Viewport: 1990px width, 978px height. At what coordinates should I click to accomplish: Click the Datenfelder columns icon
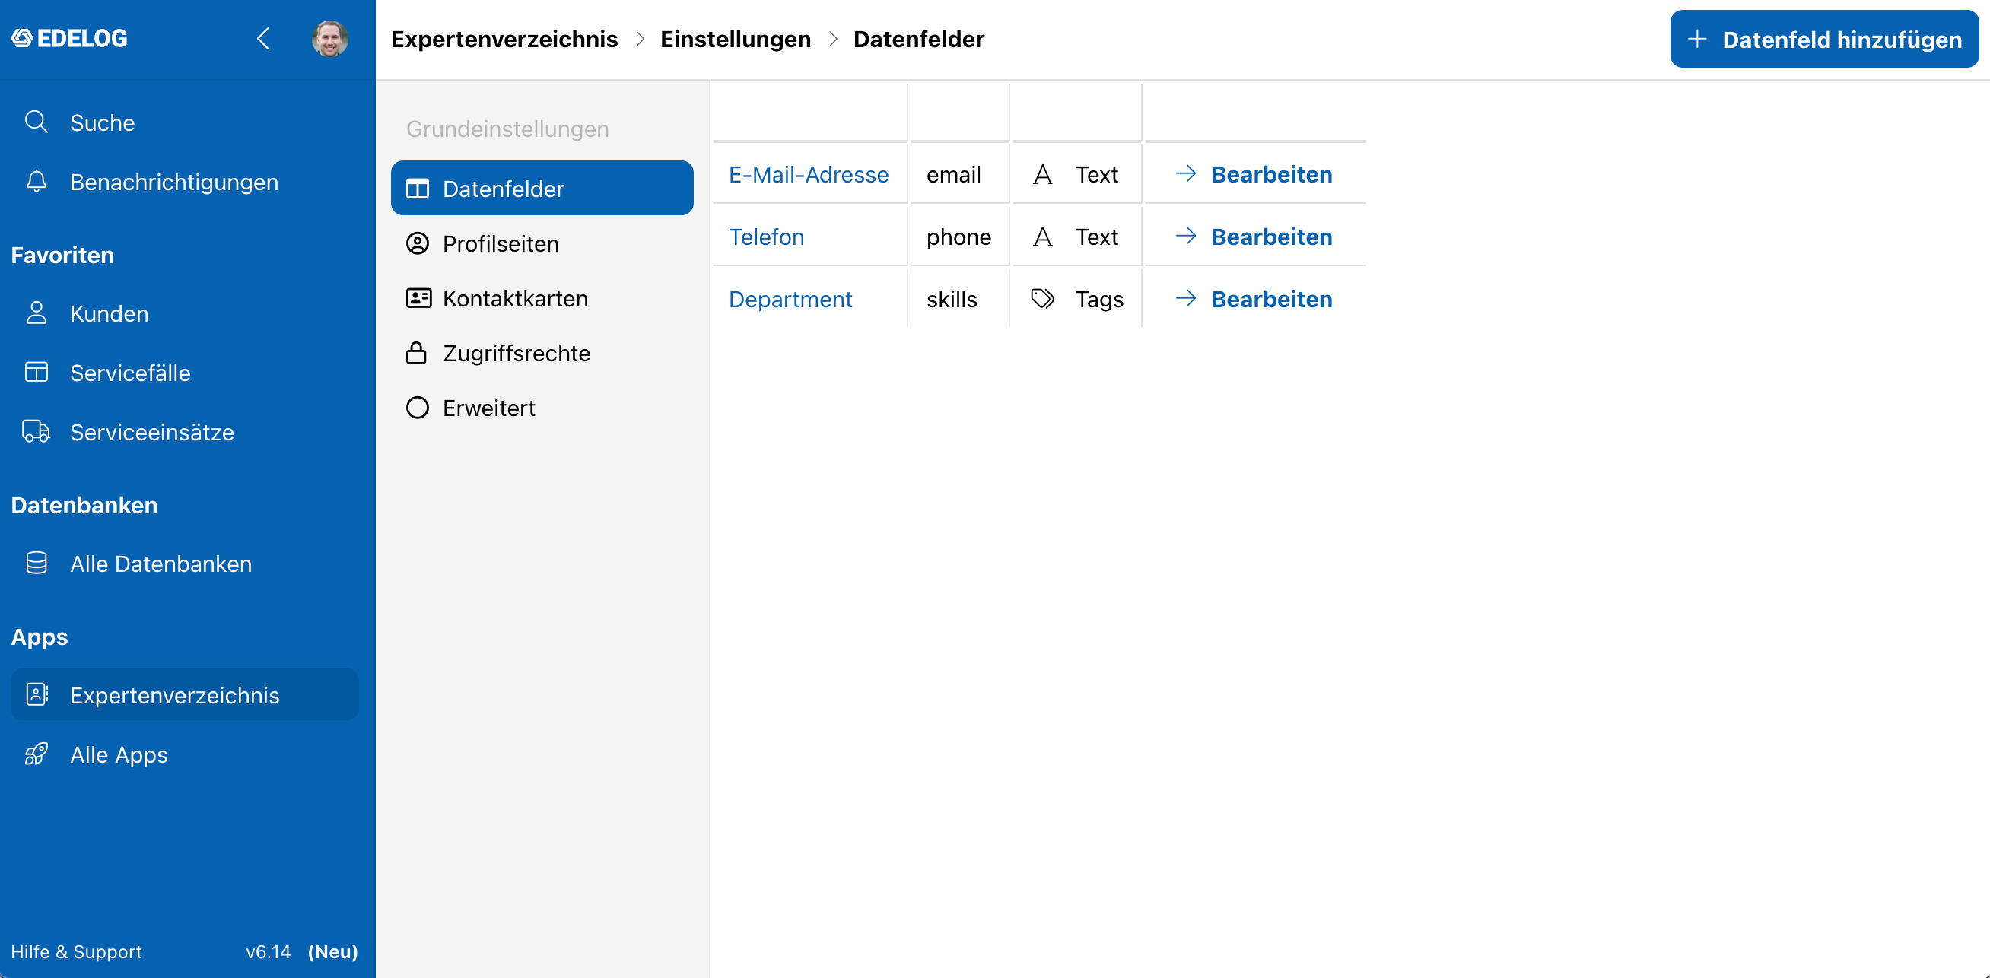[417, 189]
